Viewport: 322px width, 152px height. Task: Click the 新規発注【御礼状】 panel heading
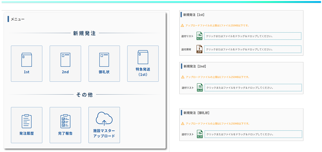coord(196,113)
